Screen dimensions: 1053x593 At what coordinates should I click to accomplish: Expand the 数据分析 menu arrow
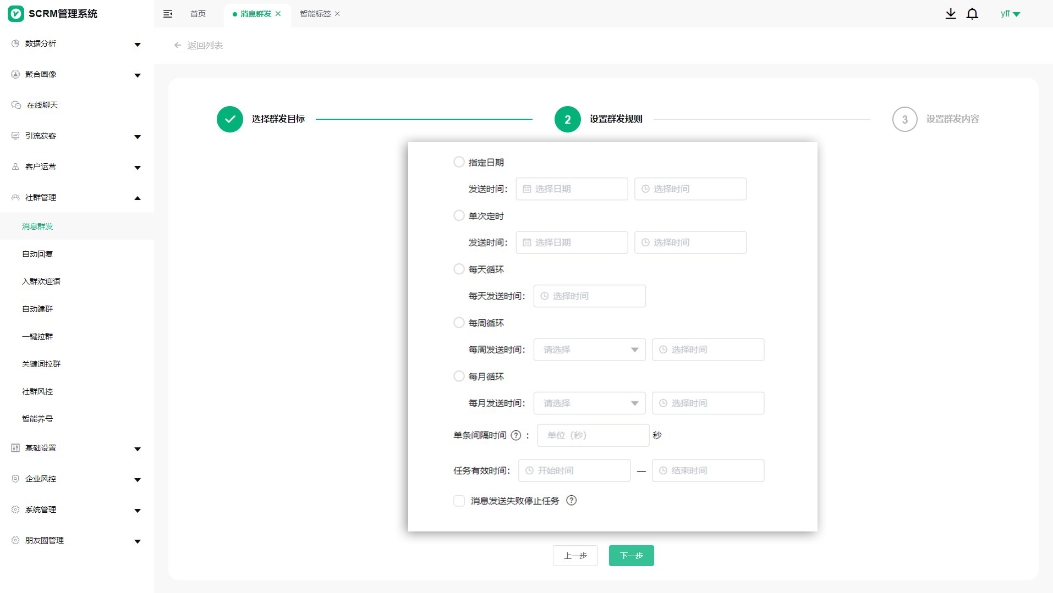pyautogui.click(x=138, y=45)
